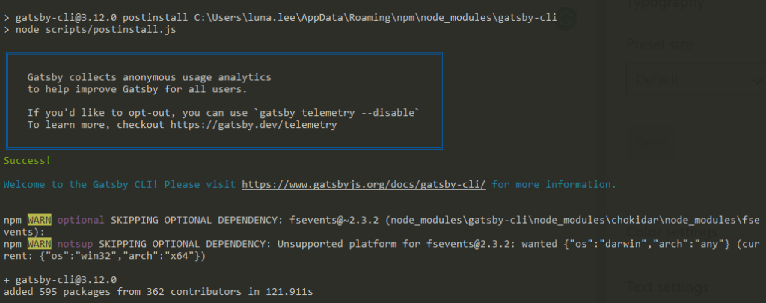Click the purple 'optional' label
The height and width of the screenshot is (303, 766).
pyautogui.click(x=79, y=221)
